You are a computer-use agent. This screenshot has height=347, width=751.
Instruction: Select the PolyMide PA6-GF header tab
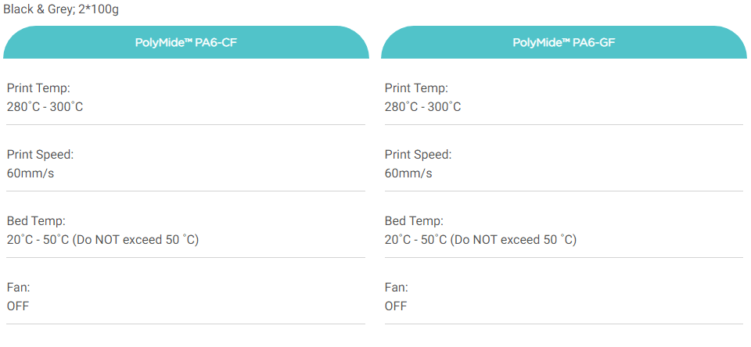click(x=563, y=43)
